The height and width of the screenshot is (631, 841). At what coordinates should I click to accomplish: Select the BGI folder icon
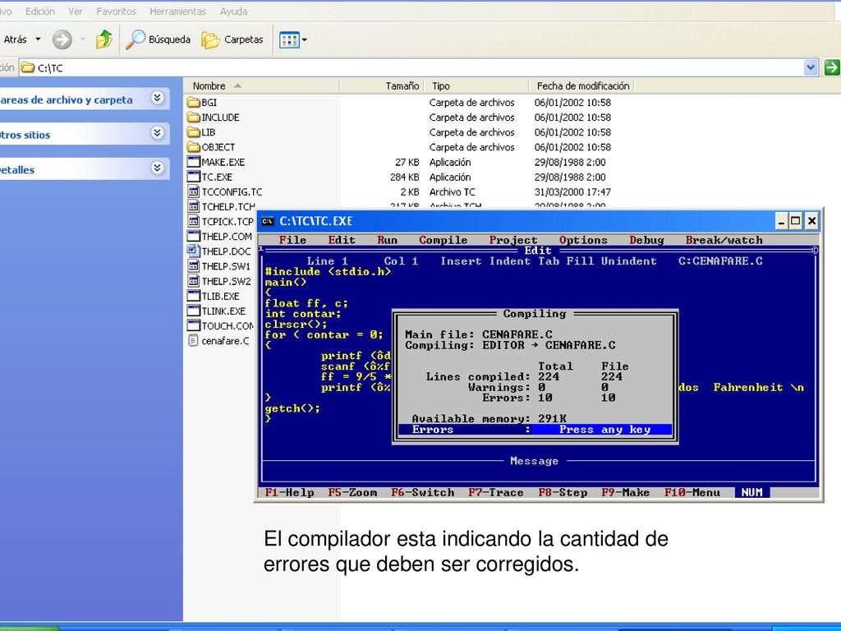pyautogui.click(x=194, y=103)
